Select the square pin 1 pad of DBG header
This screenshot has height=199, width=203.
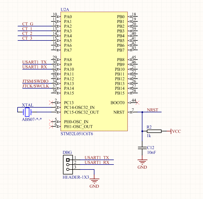click(68, 160)
